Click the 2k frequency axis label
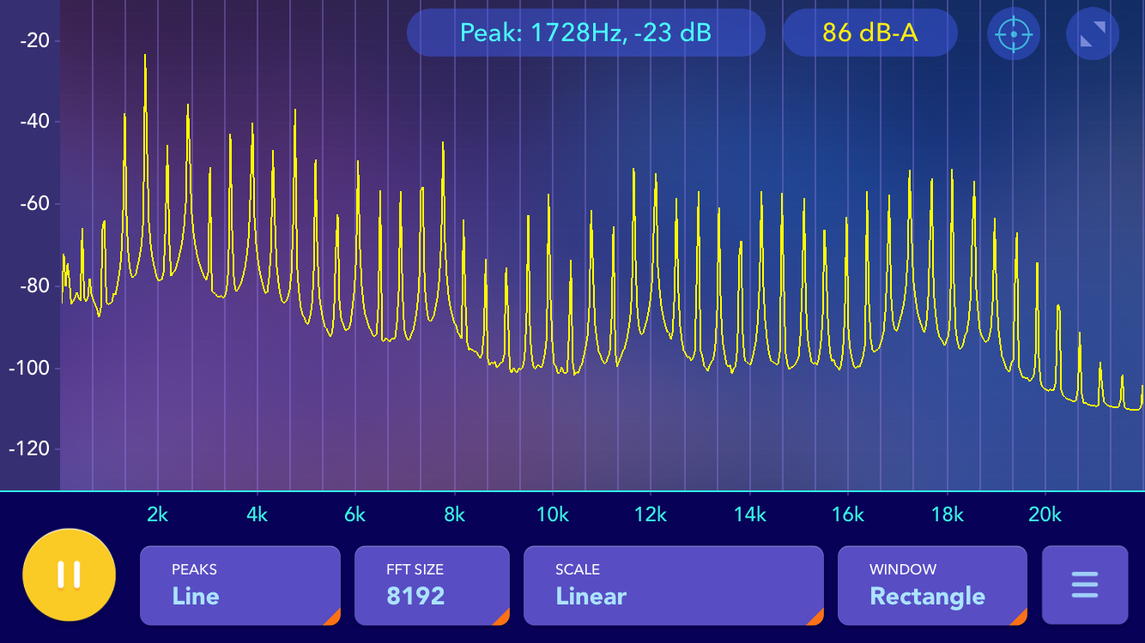 click(158, 514)
